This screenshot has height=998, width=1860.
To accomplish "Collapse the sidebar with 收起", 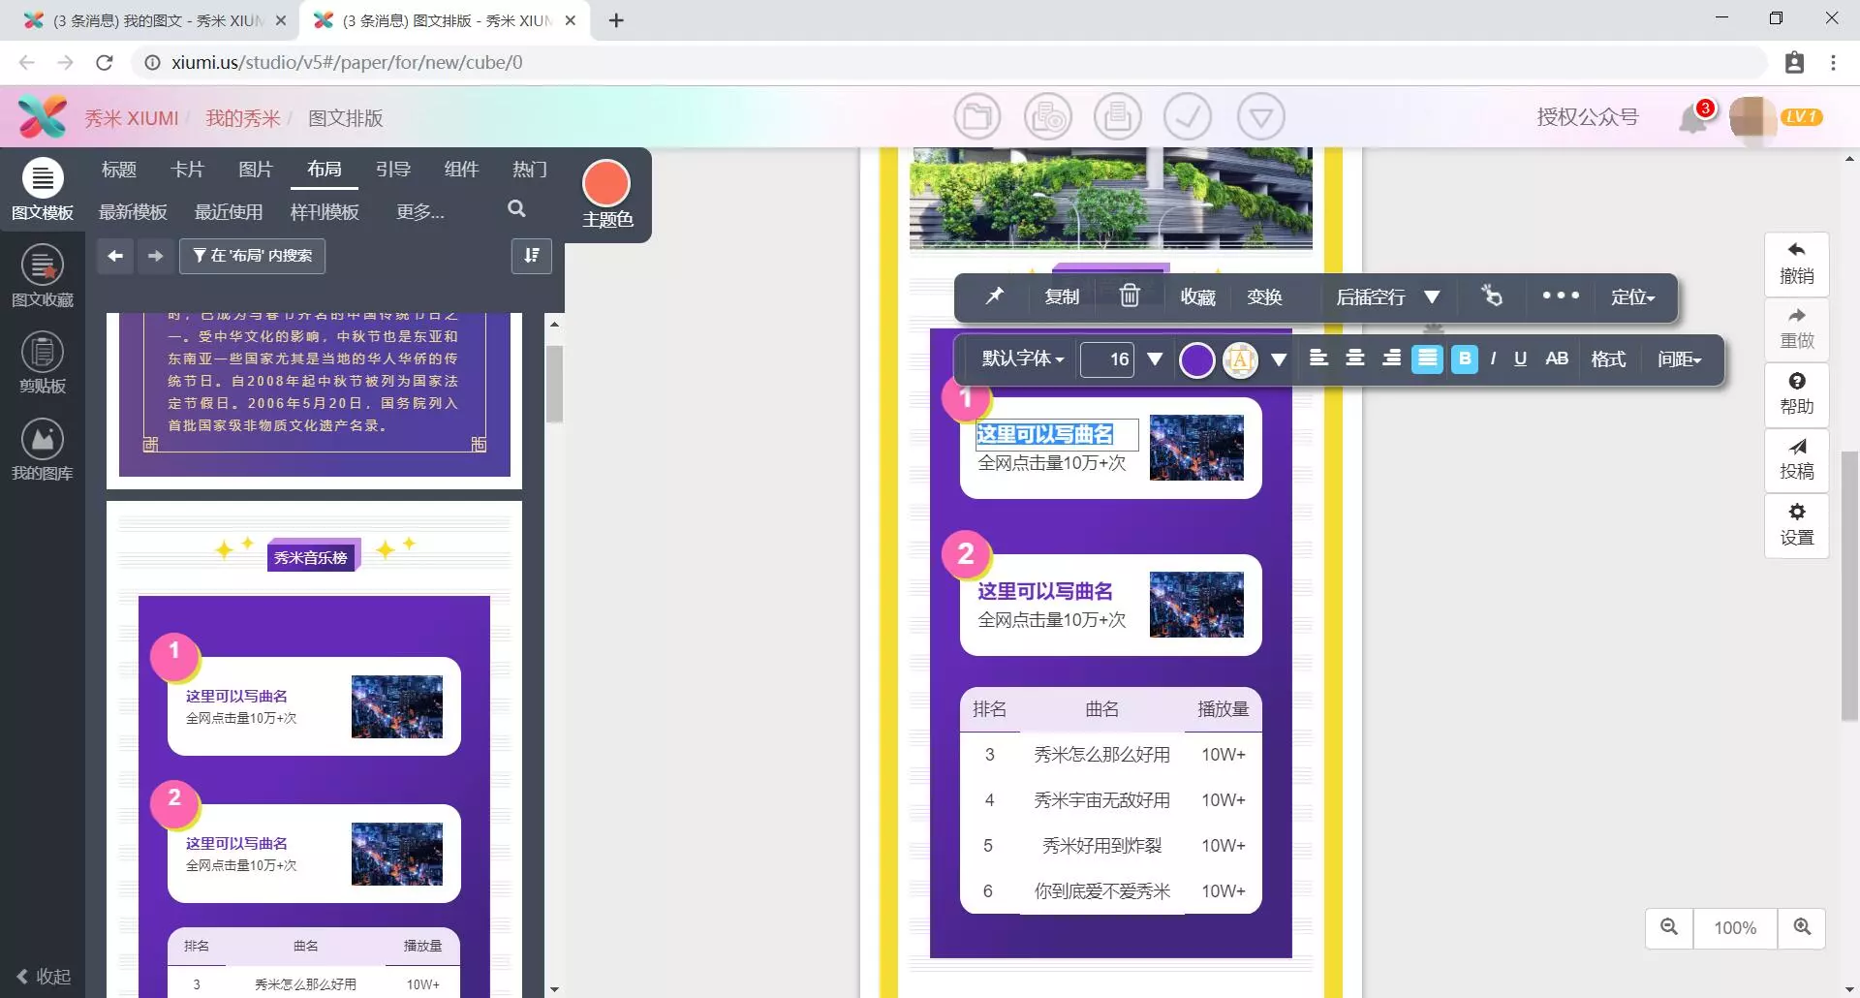I will (x=45, y=976).
